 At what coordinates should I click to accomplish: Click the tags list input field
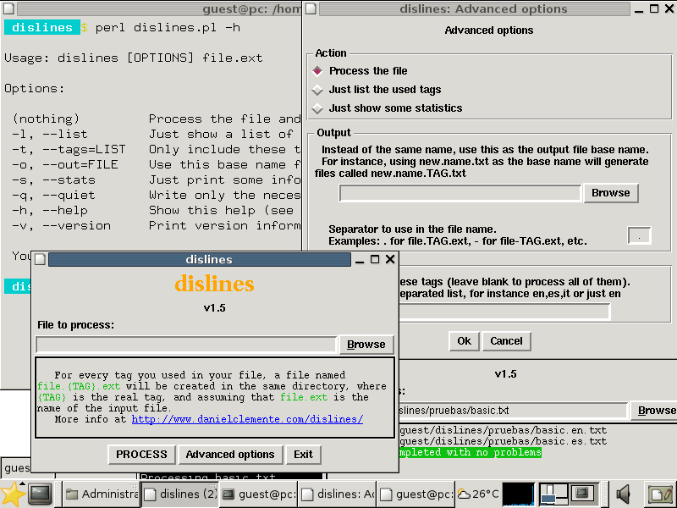(x=504, y=311)
